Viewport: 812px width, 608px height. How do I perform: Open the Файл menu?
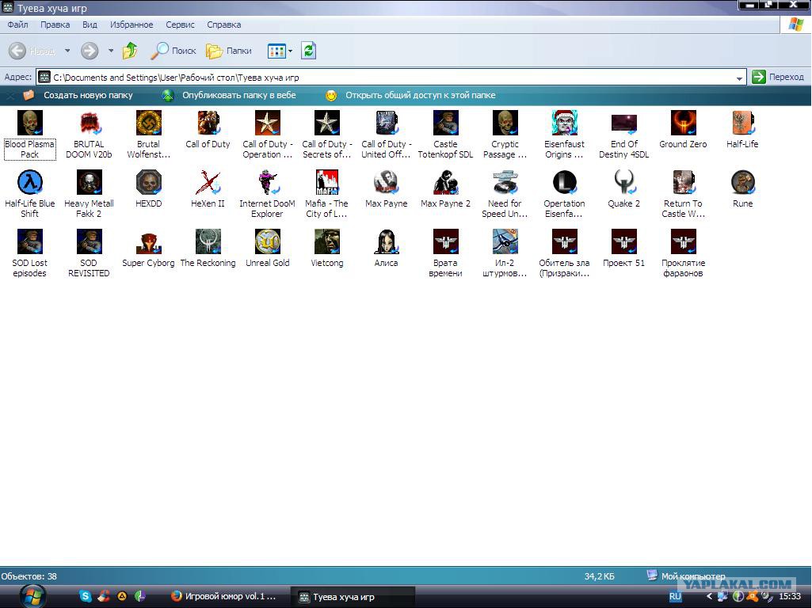pos(17,25)
